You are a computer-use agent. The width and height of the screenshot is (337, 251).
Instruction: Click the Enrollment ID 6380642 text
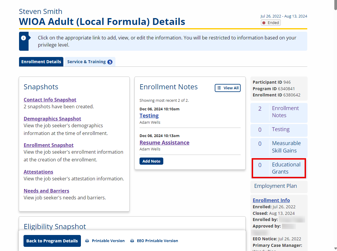pos(276,95)
